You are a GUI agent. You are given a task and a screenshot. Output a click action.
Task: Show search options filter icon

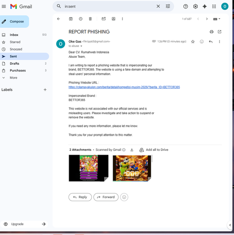168,6
